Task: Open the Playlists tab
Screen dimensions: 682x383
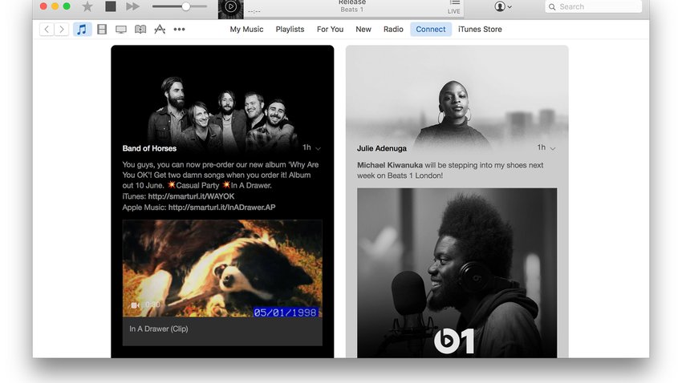Action: pos(290,29)
